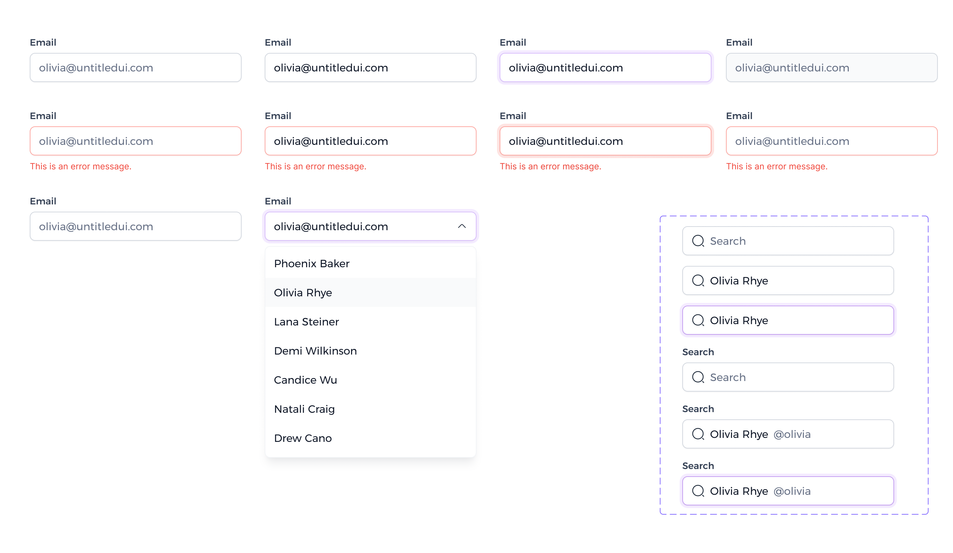The image size is (953, 553).
Task: Click "Olivia Rhye" text in unlabeled unfocused search field
Action: (x=739, y=281)
